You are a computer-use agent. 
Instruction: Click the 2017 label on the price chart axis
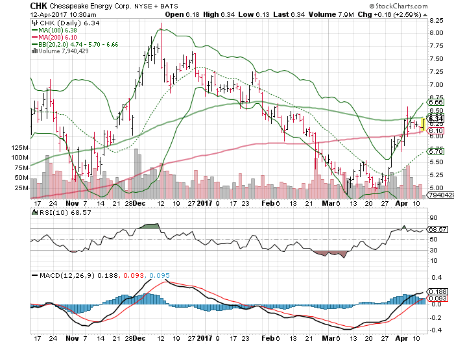click(205, 203)
